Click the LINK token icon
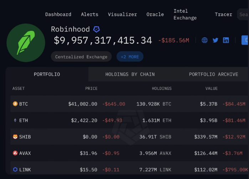Viewport: 249px width, 179px height. pyautogui.click(x=15, y=170)
